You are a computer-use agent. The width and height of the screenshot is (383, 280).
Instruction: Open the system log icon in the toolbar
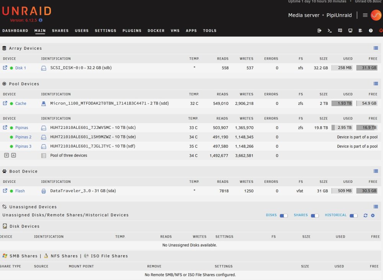tap(360, 31)
